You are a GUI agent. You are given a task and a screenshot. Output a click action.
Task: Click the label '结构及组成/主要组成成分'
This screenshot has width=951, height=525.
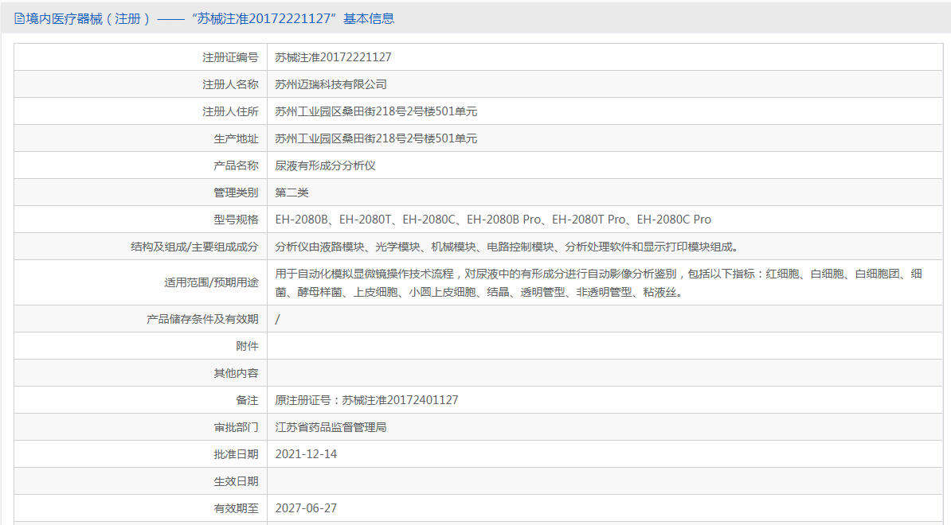point(194,247)
